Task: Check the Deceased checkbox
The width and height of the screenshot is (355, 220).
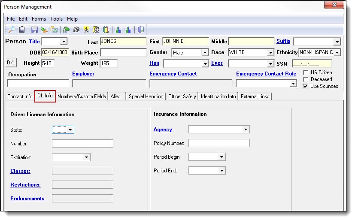Action: [x=305, y=79]
